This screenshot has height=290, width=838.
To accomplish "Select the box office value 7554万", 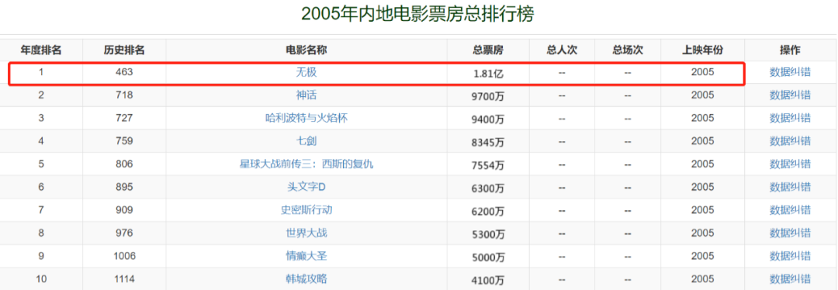I will pos(488,166).
